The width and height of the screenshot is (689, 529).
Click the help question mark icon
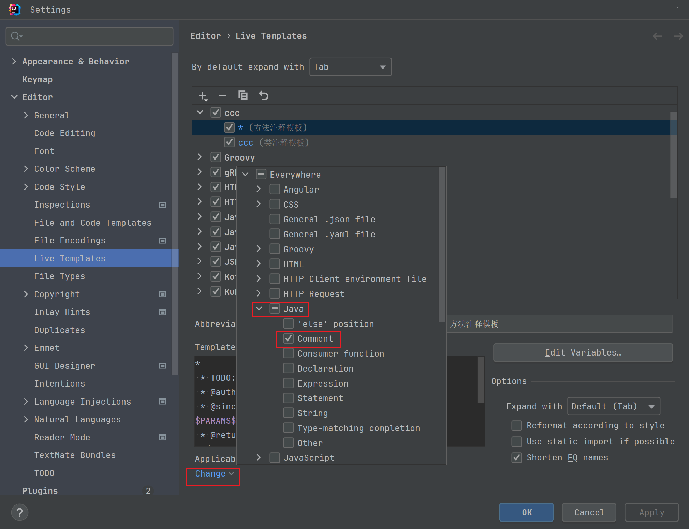(x=20, y=512)
